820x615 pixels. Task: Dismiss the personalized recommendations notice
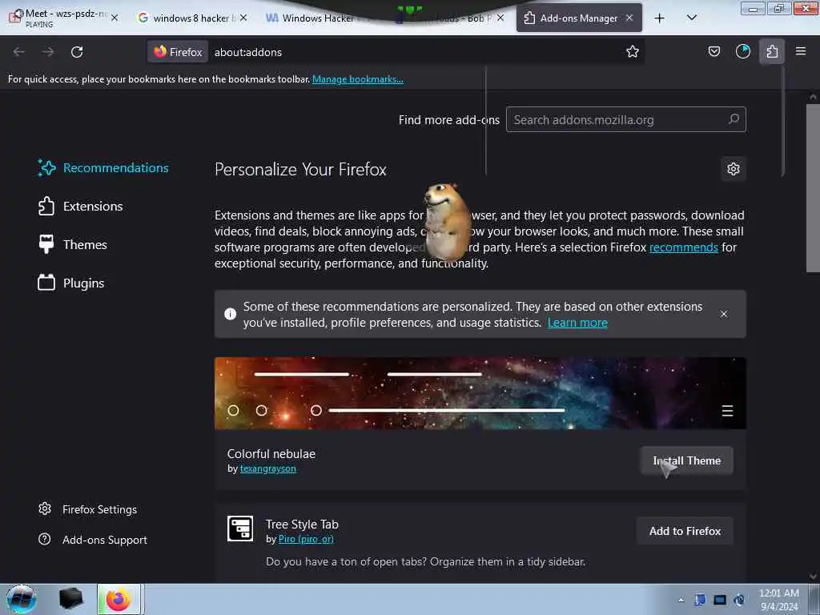724,314
